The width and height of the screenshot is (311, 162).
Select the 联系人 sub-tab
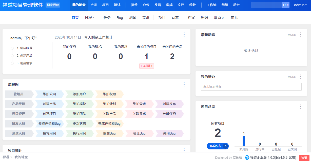click(220, 18)
